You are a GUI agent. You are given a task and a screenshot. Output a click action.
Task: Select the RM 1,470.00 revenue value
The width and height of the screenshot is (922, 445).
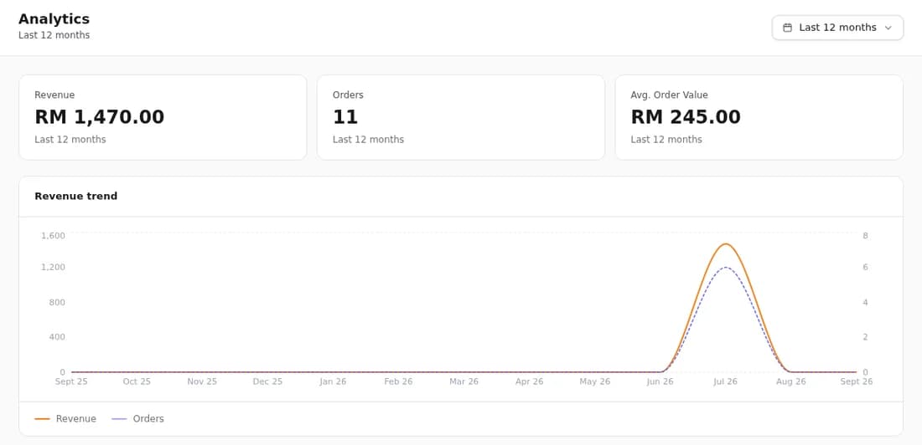pos(100,117)
